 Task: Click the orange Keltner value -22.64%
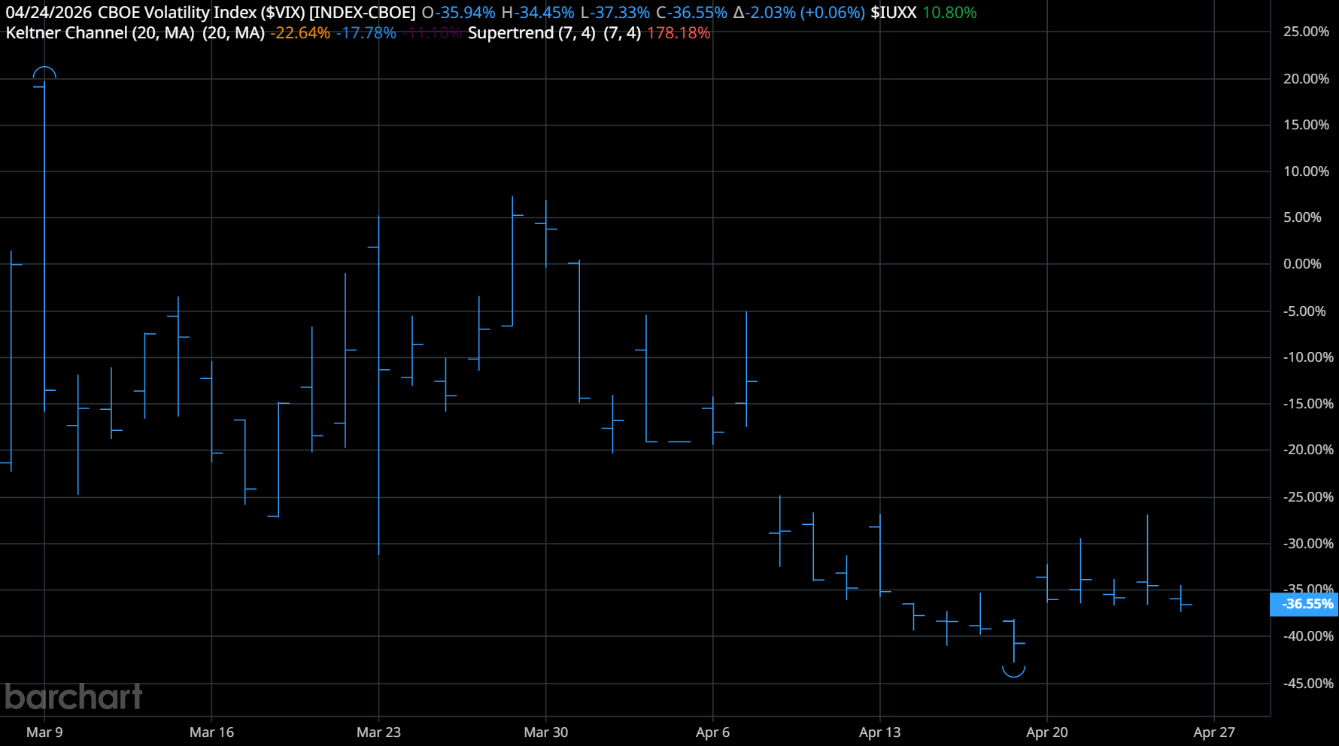pos(300,33)
